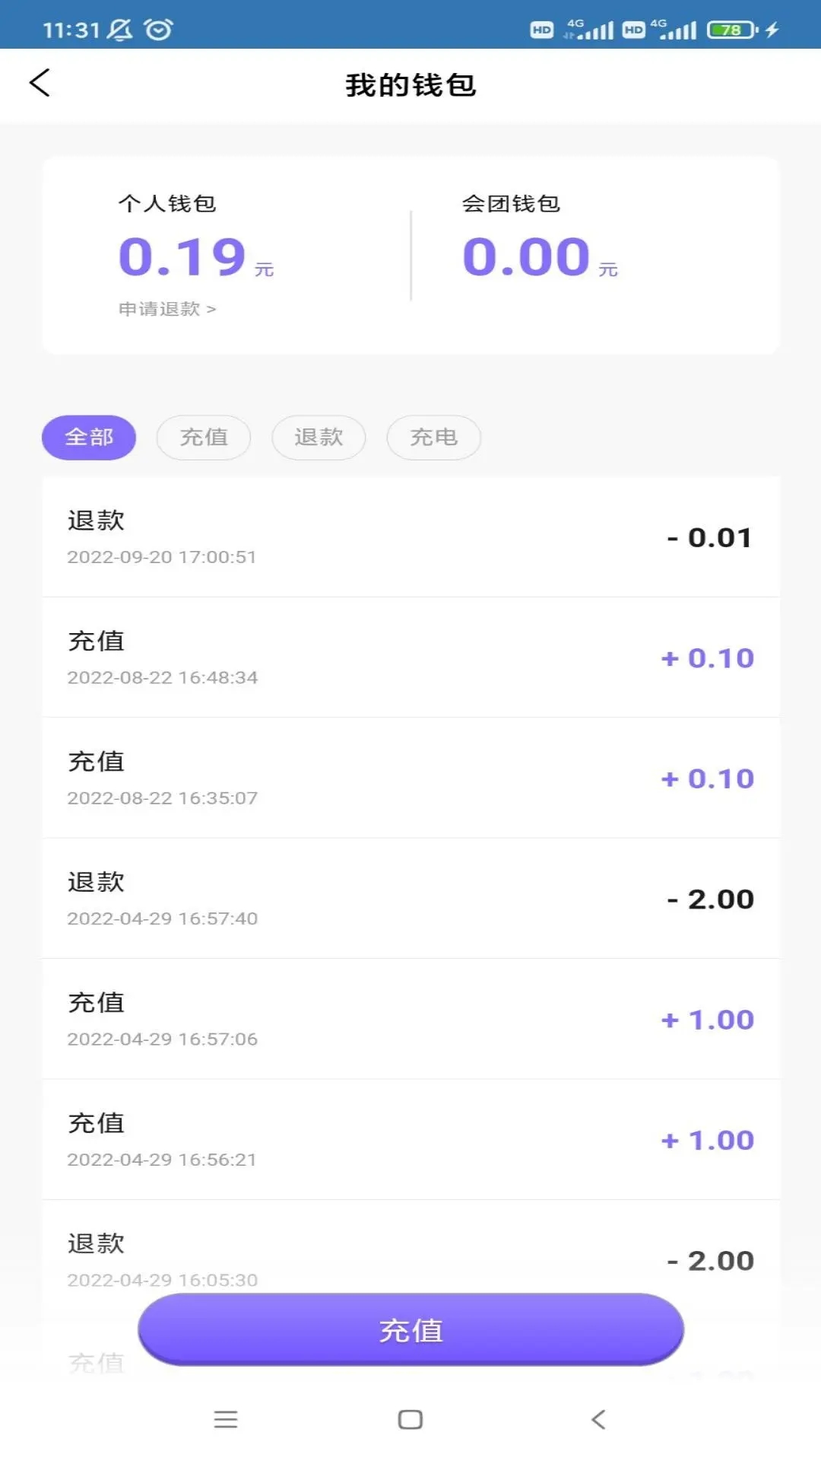View the refund entry at 2022-04-29 16:57:40
The width and height of the screenshot is (821, 1461).
click(x=410, y=899)
